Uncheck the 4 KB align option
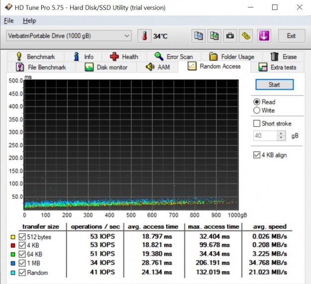Image resolution: width=311 pixels, height=284 pixels. click(257, 155)
